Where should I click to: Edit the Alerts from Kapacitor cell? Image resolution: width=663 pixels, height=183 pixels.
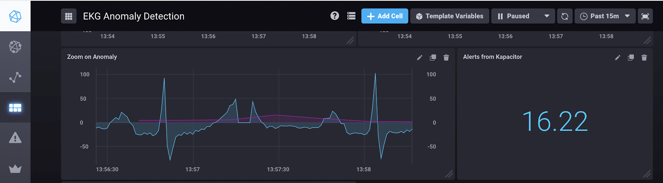pos(617,57)
